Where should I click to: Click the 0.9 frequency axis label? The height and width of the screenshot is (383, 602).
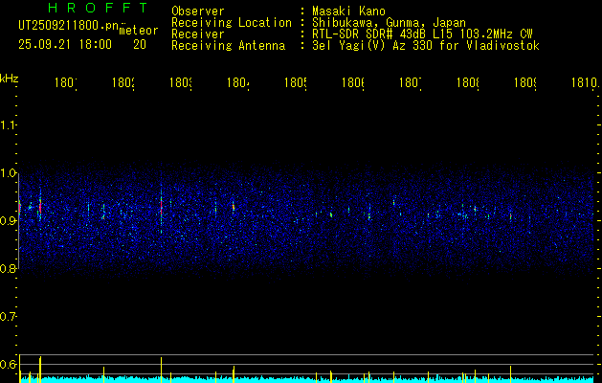coord(8,220)
